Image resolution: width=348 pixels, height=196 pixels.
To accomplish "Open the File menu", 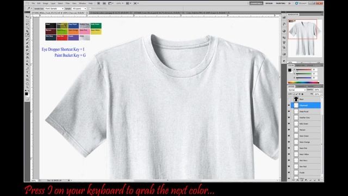I will pos(33,3).
